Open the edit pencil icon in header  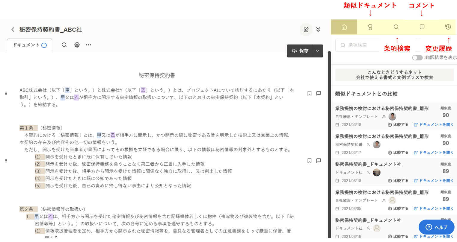coord(306,30)
